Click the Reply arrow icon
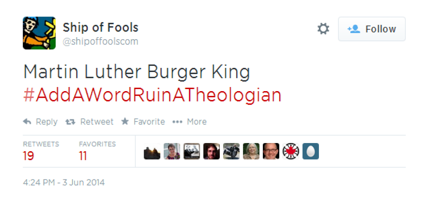The image size is (429, 197). coord(27,121)
